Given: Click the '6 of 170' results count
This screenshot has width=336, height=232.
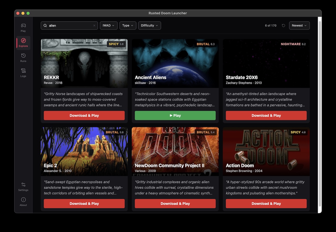Looking at the screenshot, I should coord(271,26).
